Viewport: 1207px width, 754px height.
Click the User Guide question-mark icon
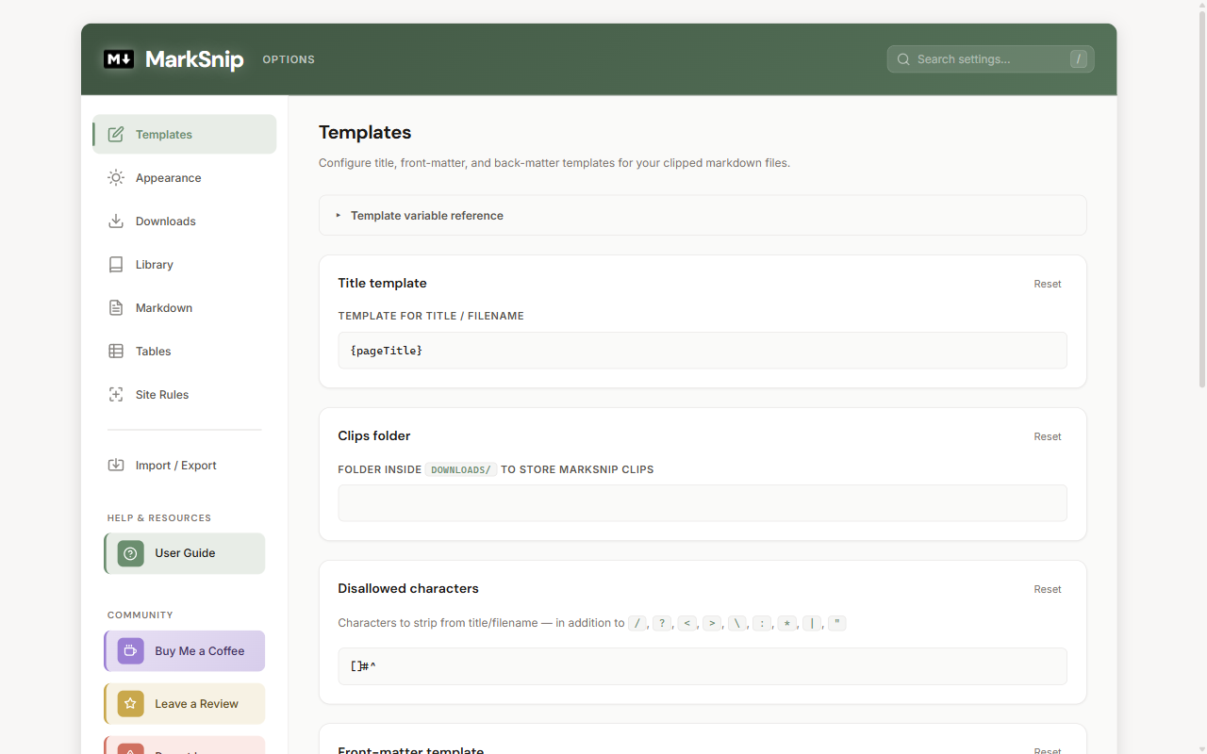pos(131,553)
